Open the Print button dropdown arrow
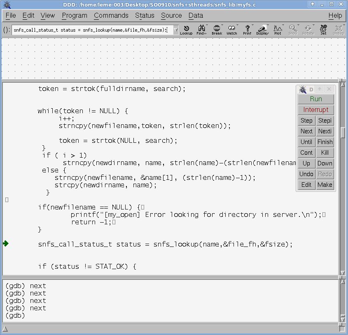This screenshot has height=335, width=348. pos(252,25)
